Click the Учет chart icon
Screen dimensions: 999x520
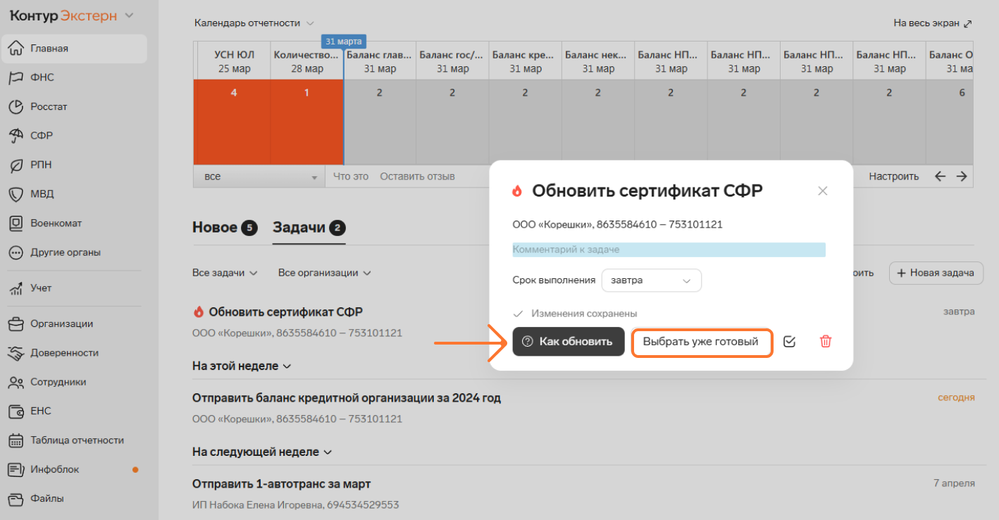coord(16,288)
